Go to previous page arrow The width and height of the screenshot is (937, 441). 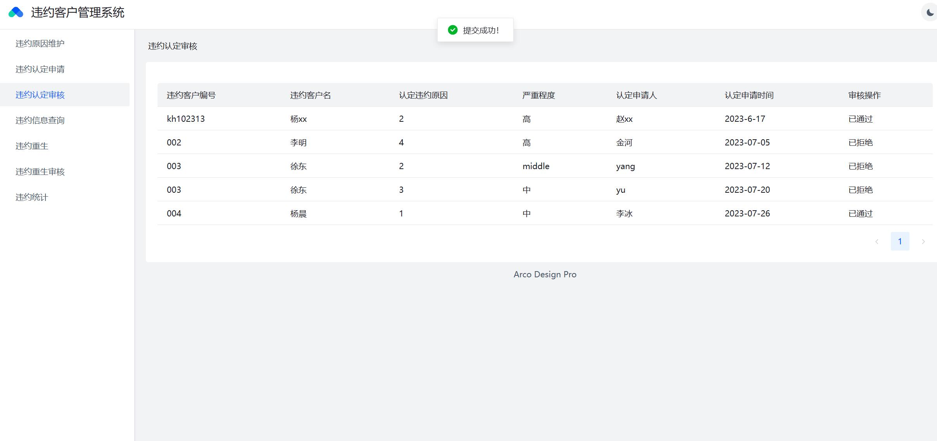tap(876, 242)
